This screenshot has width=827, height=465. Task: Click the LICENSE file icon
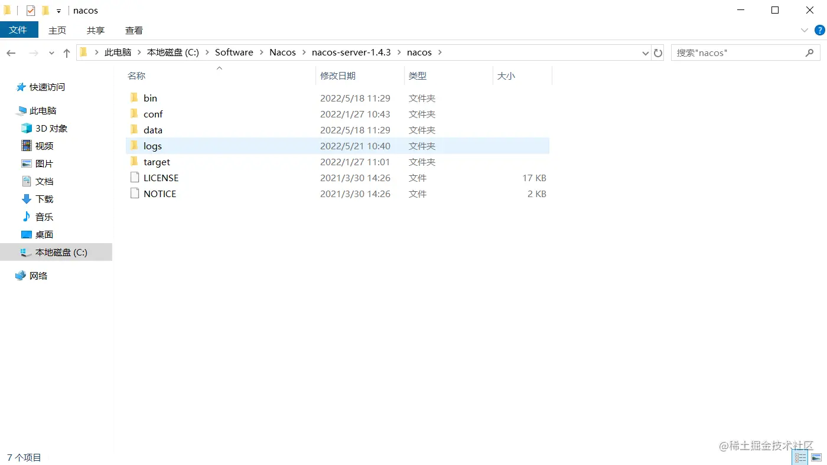click(x=134, y=178)
